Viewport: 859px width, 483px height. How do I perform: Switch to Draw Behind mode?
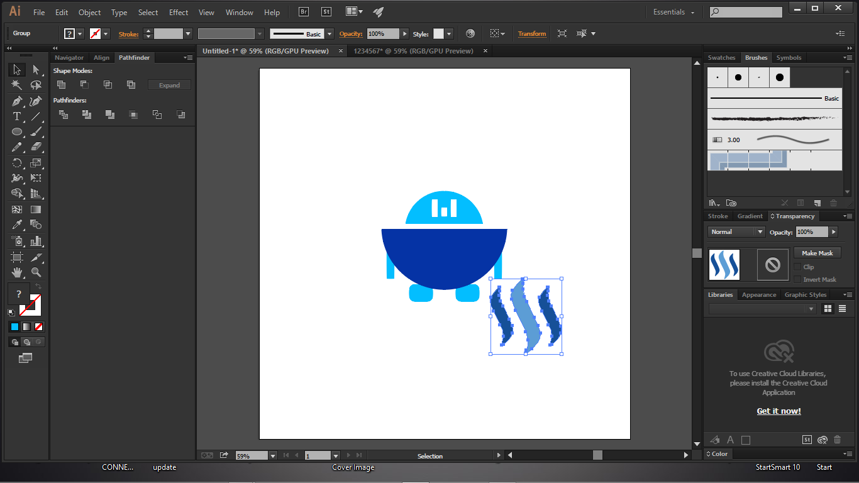[x=26, y=342]
